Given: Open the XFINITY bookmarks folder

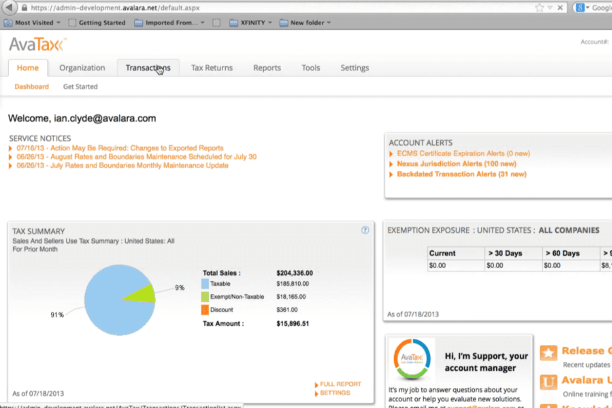Looking at the screenshot, I should 251,23.
